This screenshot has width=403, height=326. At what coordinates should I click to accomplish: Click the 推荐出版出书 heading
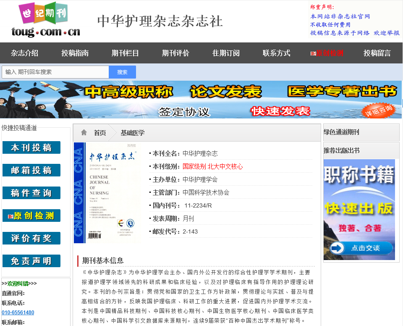[341, 150]
